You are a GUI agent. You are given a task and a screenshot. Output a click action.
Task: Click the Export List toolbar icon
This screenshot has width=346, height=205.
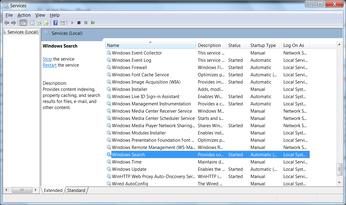coord(46,23)
